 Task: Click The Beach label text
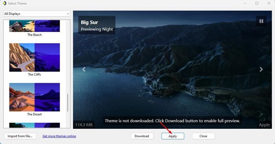click(x=35, y=35)
